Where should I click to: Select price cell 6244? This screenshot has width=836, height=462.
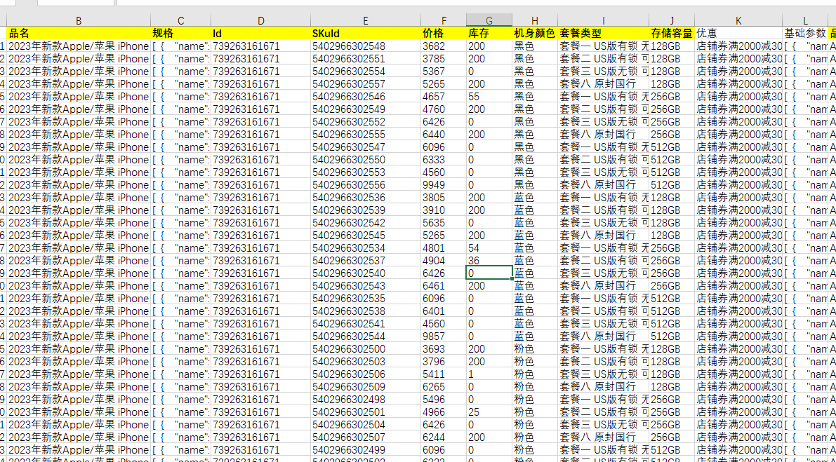444,437
